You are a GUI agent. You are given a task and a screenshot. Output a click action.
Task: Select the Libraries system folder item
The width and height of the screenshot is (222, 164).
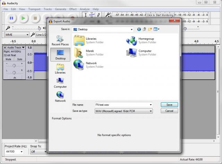pos(89,40)
